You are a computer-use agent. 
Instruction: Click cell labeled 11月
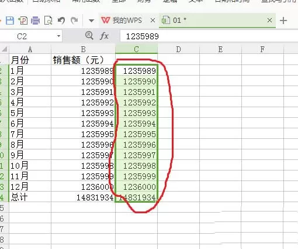pos(30,176)
